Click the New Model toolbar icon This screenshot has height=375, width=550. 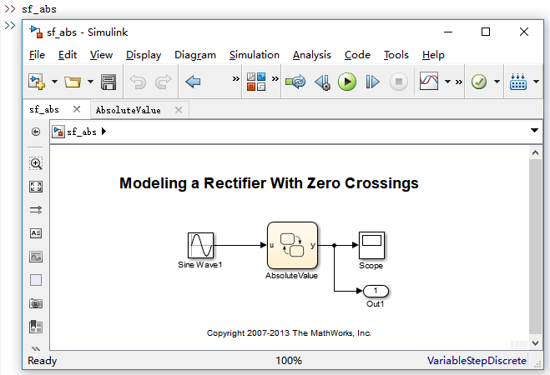tap(37, 82)
